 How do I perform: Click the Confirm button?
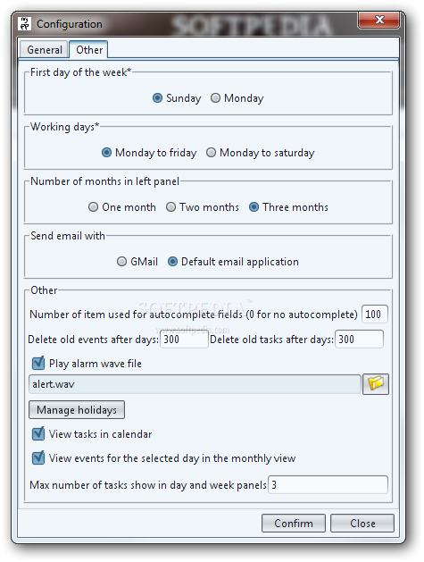coord(294,524)
